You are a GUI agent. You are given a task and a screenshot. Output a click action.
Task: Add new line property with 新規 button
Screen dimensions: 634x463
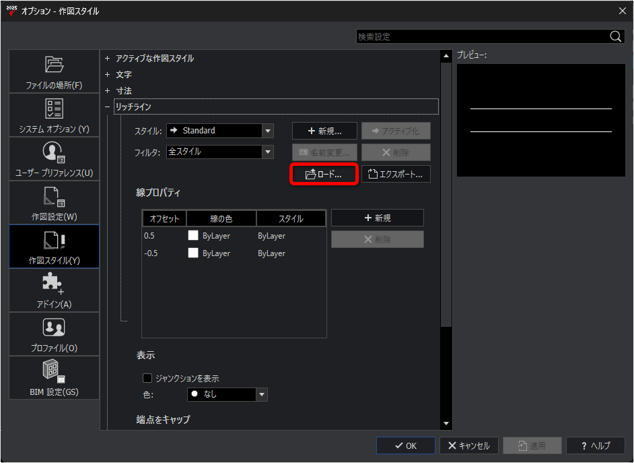click(x=378, y=218)
